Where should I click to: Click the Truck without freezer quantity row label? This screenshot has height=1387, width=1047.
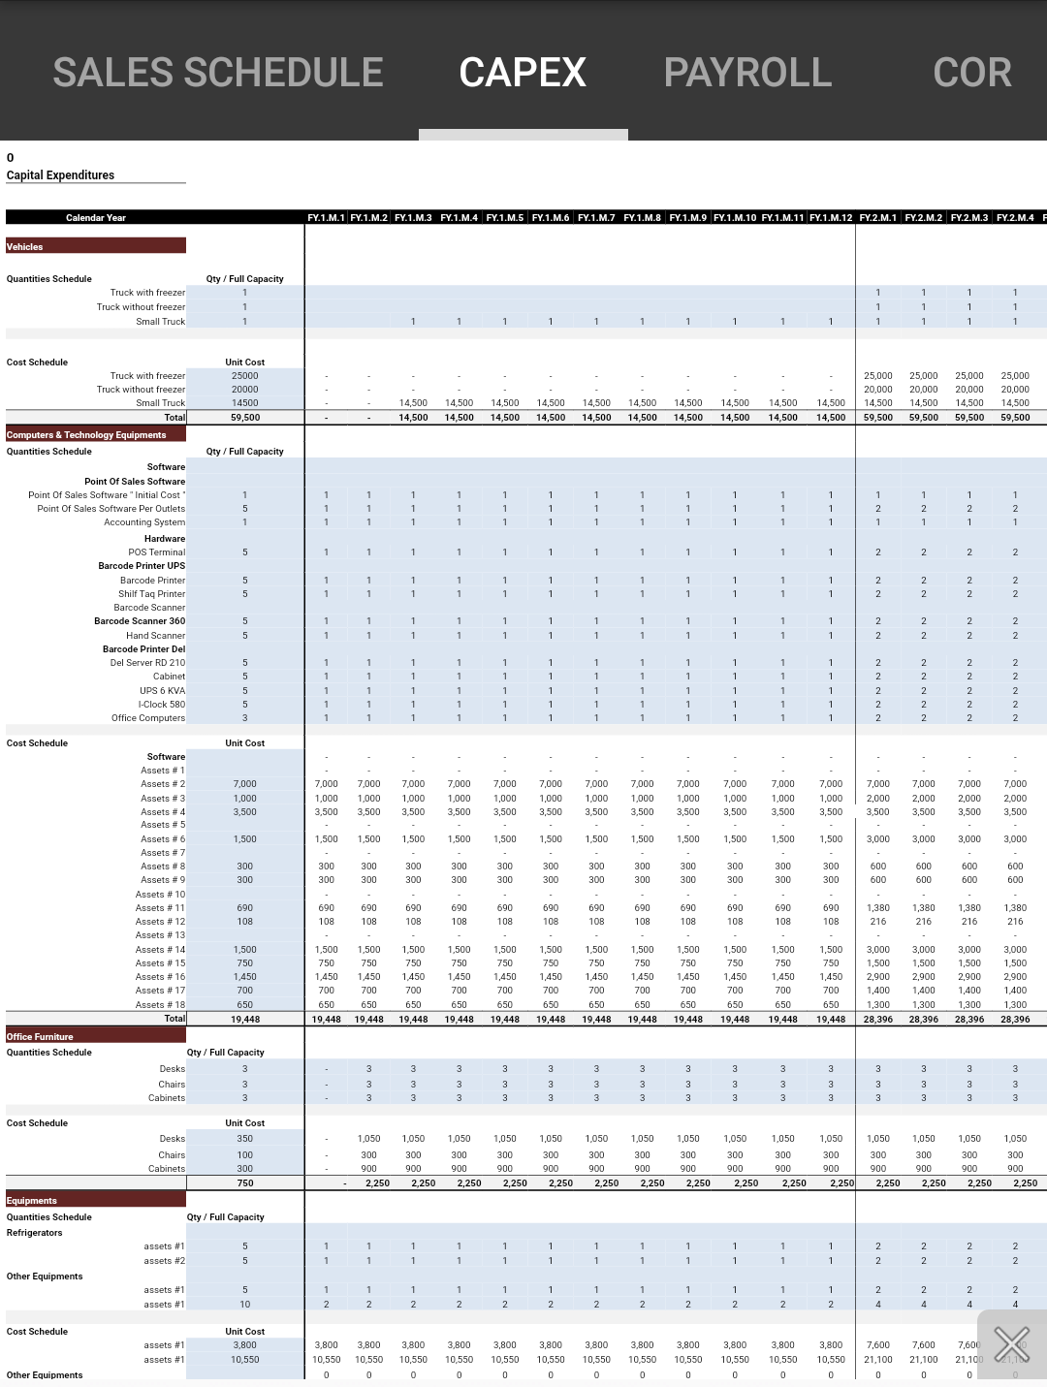[141, 307]
